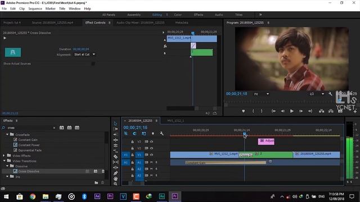Click Add Marker in Program Monitor
This screenshot has width=360, height=202.
244,111
